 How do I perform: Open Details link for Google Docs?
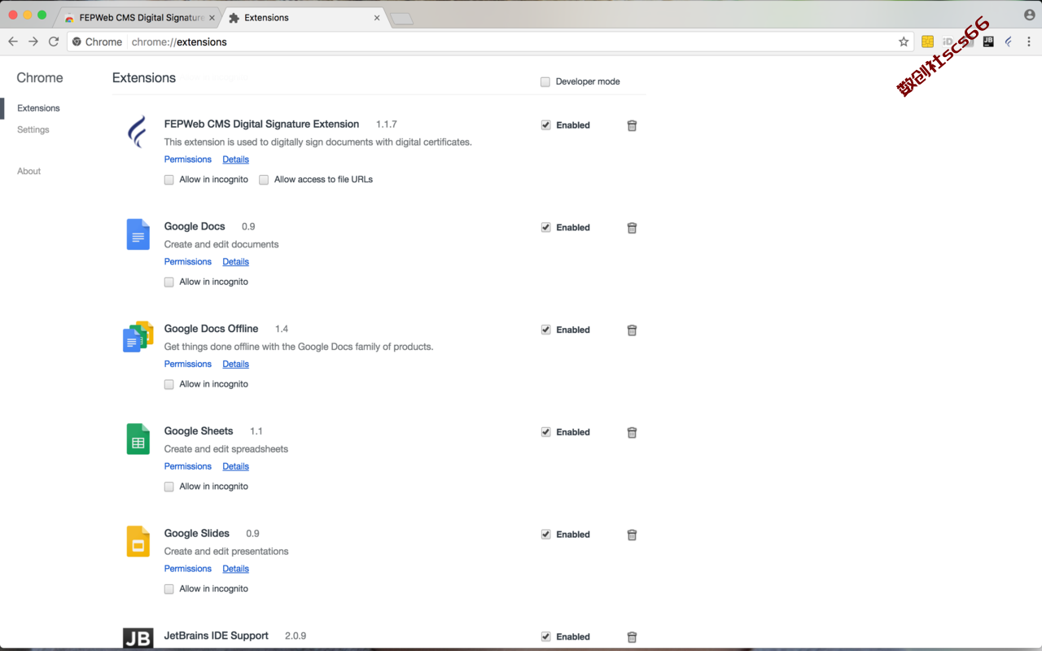tap(236, 262)
